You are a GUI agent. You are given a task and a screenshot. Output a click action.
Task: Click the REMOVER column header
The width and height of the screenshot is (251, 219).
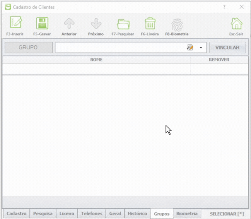(219, 60)
